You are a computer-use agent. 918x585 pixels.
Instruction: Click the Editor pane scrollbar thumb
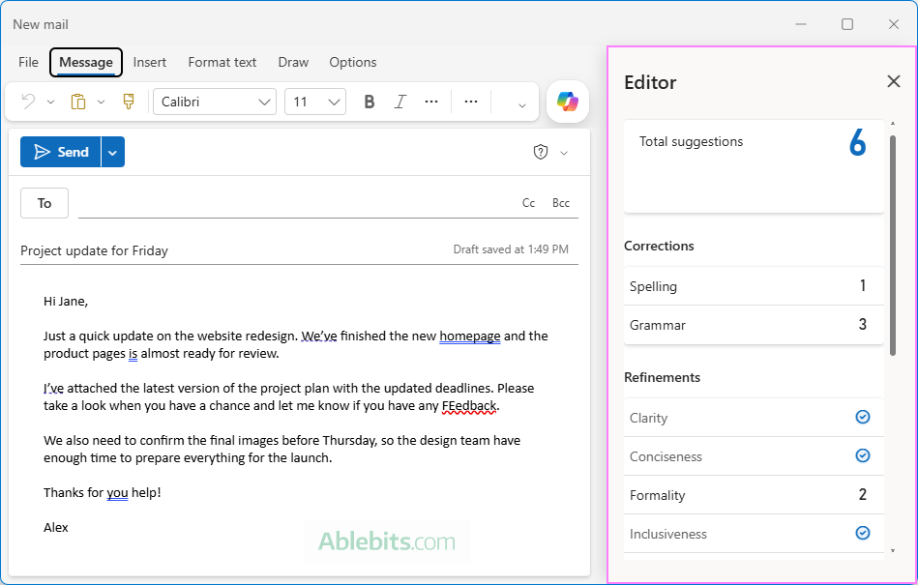892,246
